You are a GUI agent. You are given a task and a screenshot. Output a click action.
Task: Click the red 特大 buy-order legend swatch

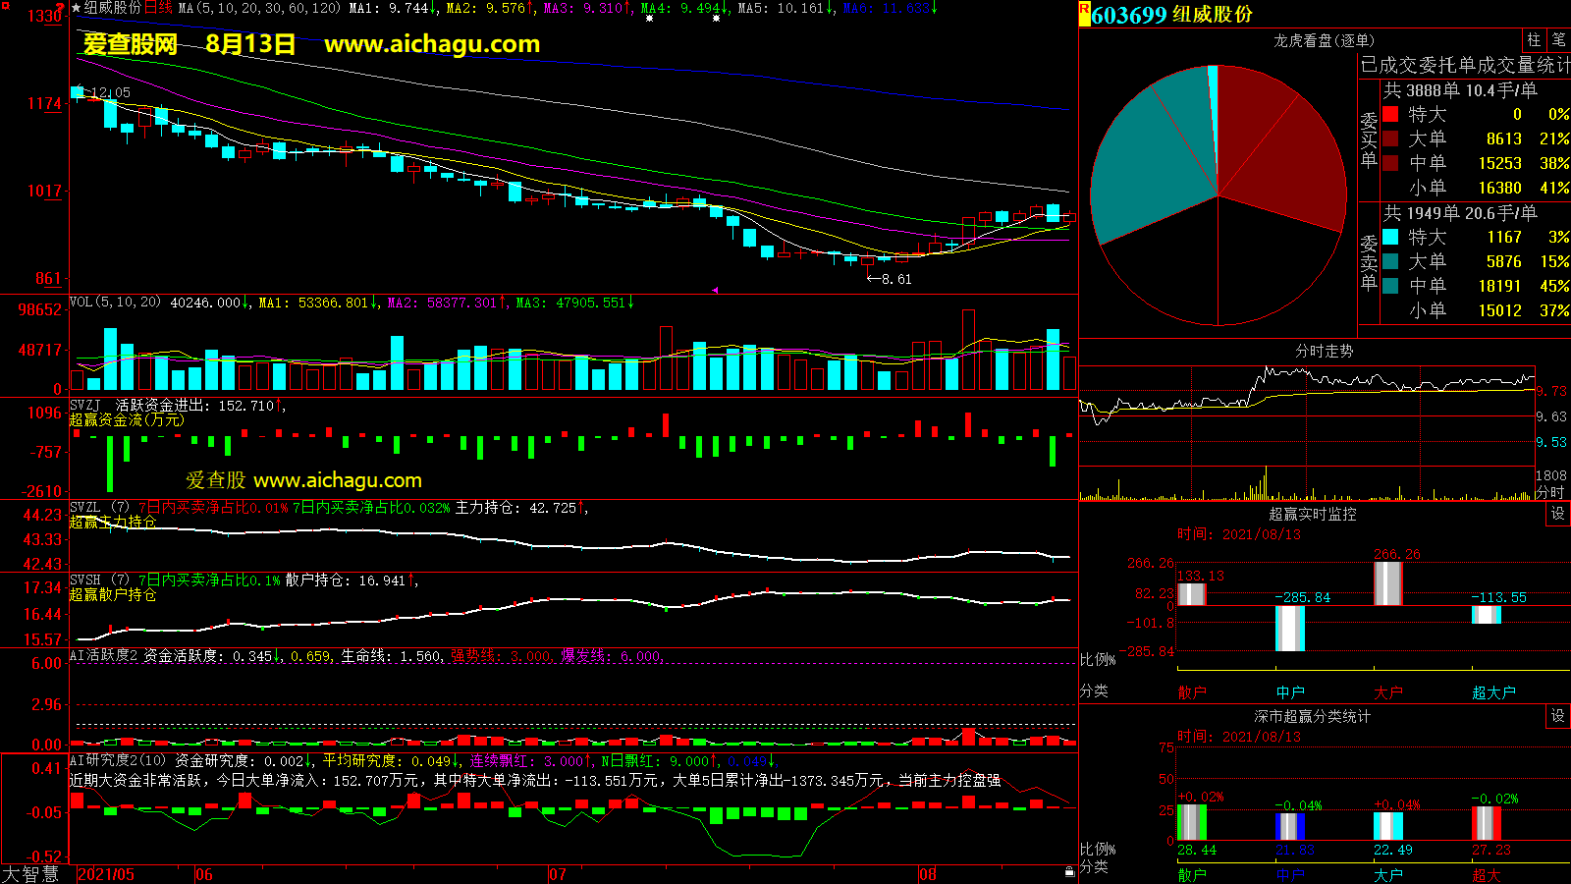click(1390, 114)
